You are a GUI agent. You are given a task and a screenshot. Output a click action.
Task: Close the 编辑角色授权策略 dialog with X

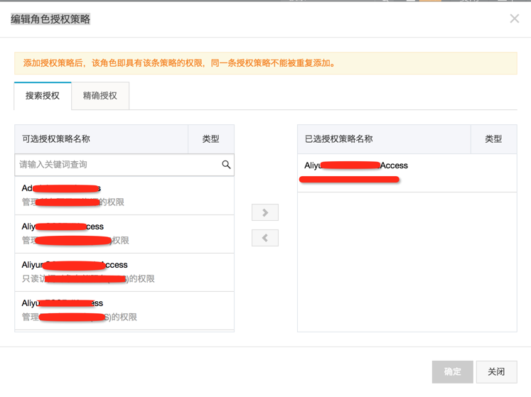(515, 18)
